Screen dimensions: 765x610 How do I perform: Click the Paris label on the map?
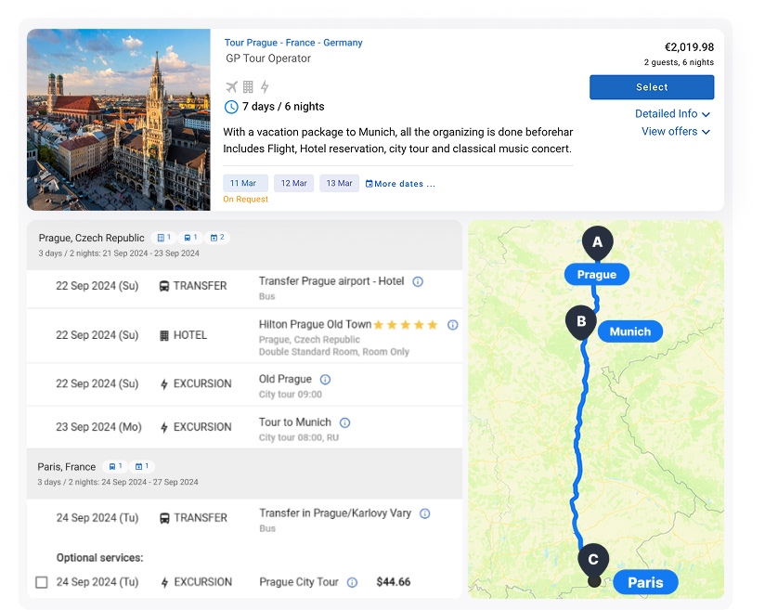(645, 582)
